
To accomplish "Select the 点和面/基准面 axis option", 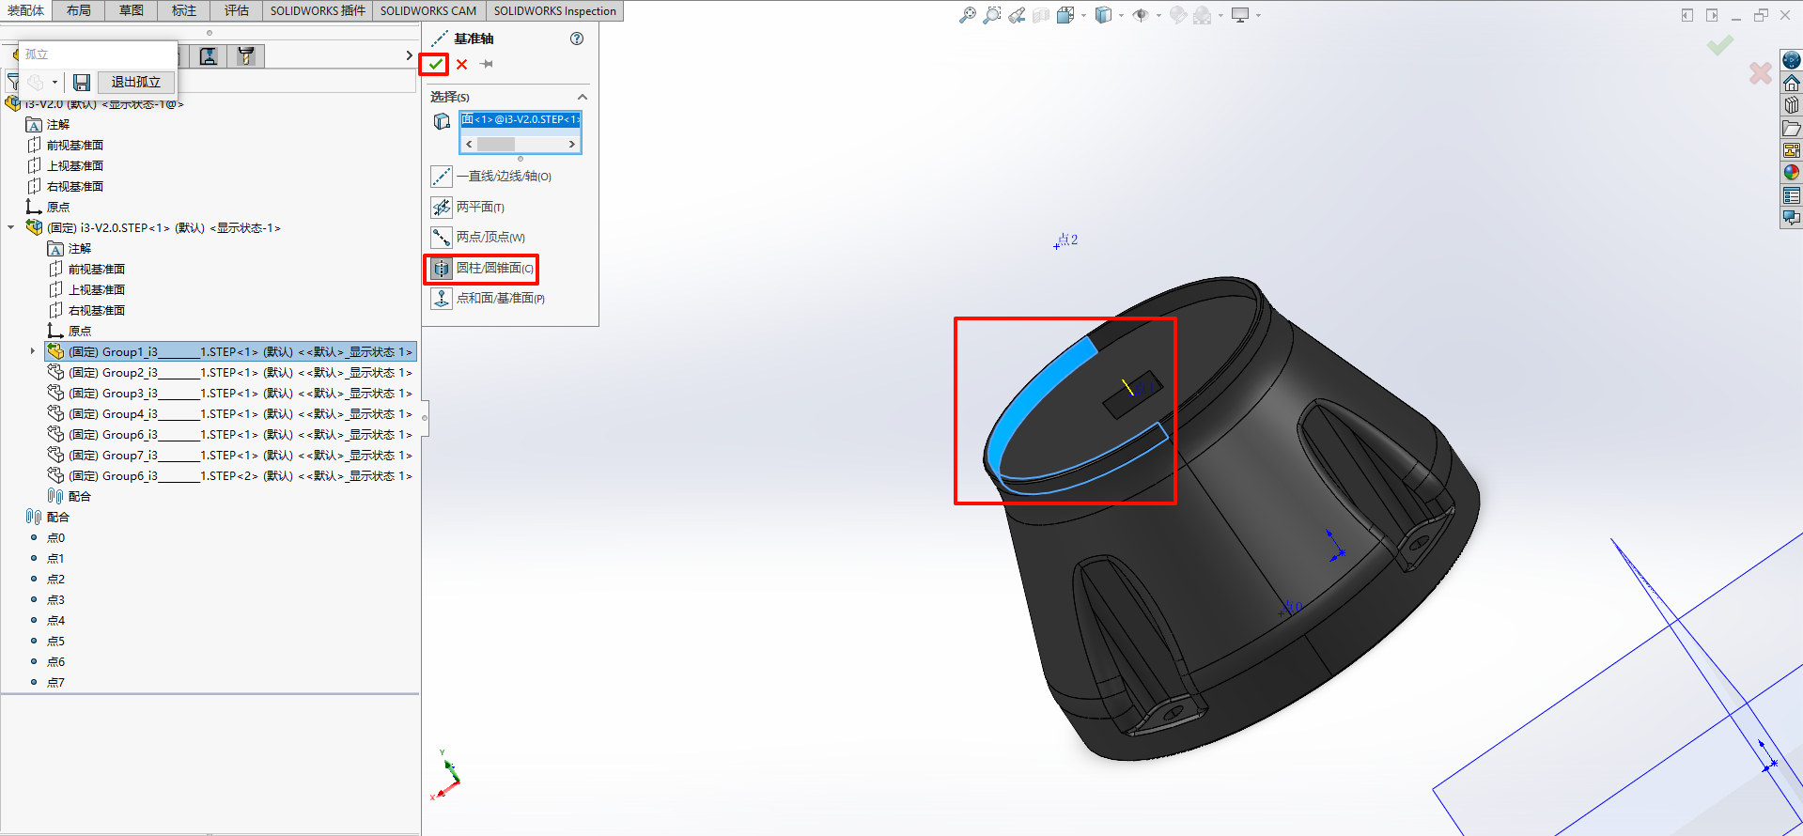I will (x=489, y=298).
